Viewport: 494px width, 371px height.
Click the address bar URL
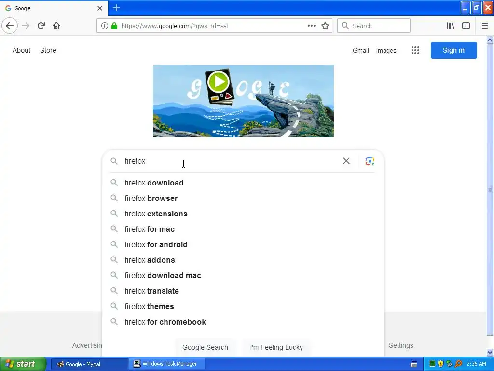(175, 26)
